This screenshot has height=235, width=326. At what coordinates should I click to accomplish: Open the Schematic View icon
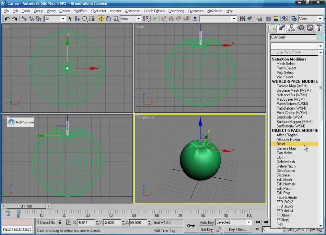coord(276,19)
